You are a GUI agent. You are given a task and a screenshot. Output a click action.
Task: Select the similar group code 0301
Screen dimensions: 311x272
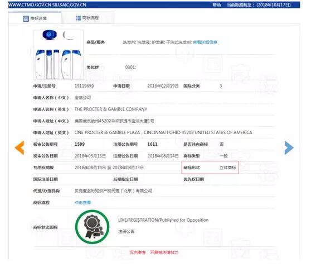point(130,67)
